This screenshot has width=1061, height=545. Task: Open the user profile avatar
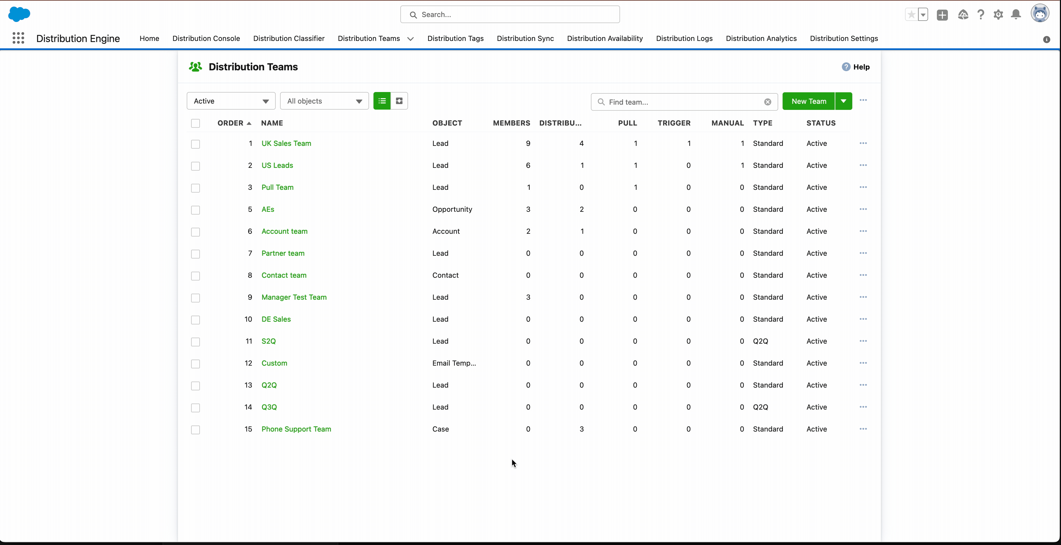point(1040,13)
